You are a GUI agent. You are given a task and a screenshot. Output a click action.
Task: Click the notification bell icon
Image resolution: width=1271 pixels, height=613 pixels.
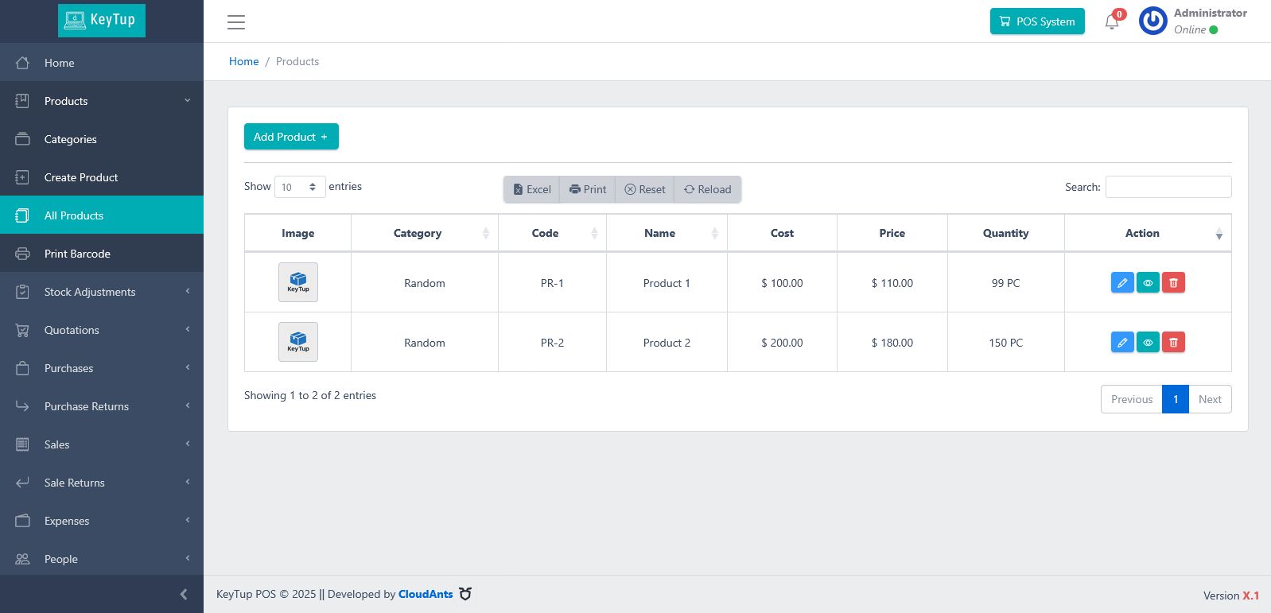point(1112,21)
